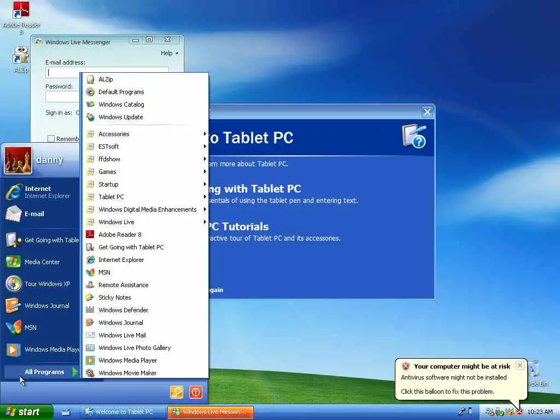Screen dimensions: 560x420
Task: Open Get Going with Tablet PC link in window
Action: coord(255,189)
